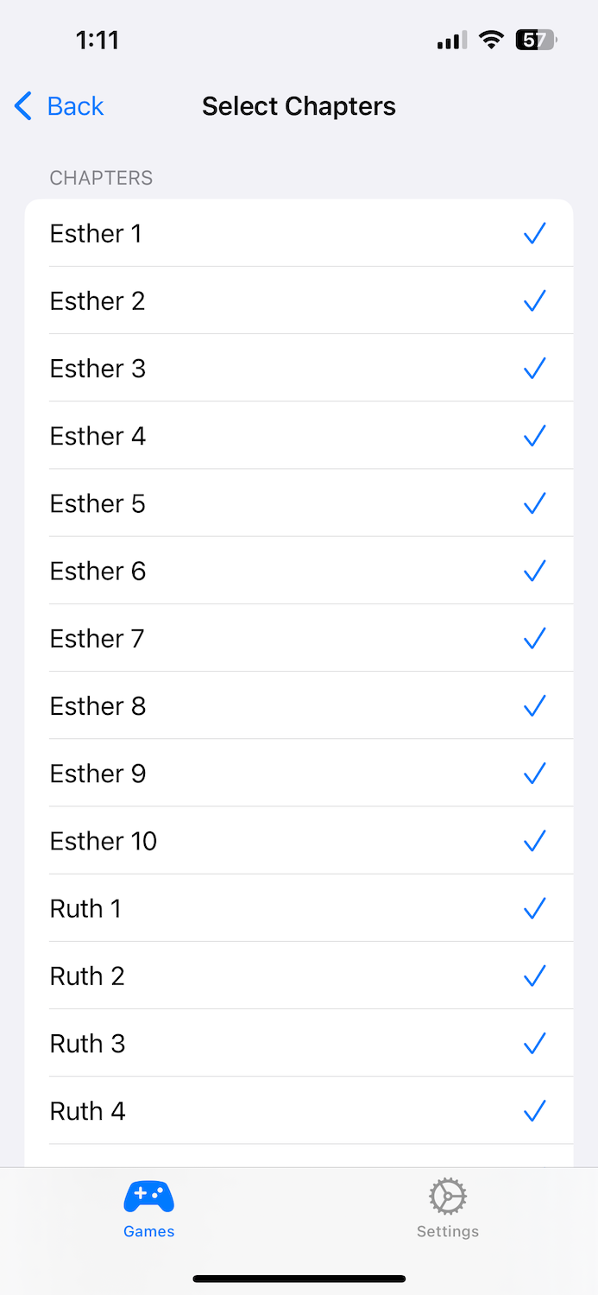The image size is (598, 1295).
Task: Open the Settings gear icon
Action: tap(448, 1197)
